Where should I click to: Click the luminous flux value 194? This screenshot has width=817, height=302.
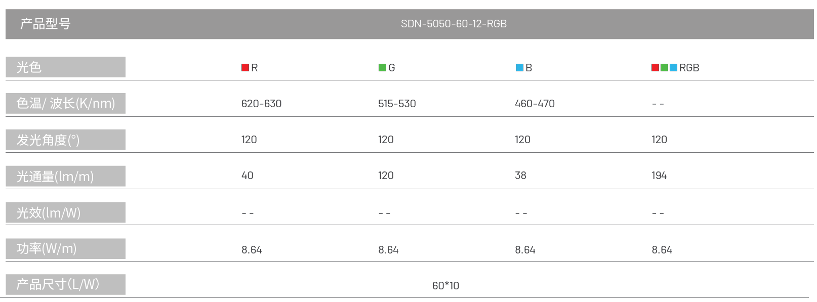(x=659, y=176)
